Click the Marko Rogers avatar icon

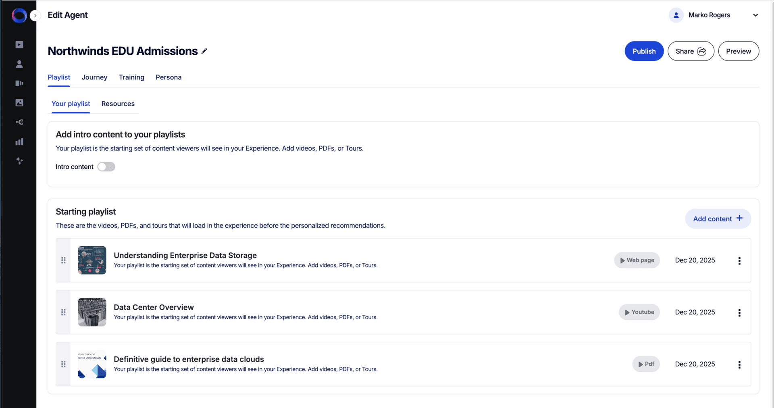coord(676,15)
